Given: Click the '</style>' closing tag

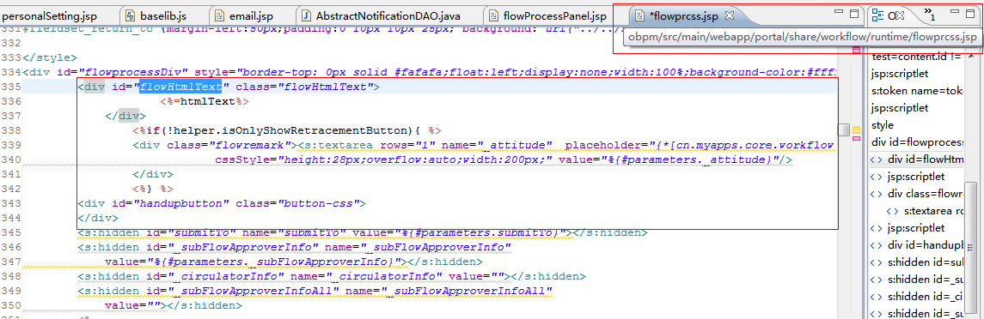Looking at the screenshot, I should (x=50, y=57).
